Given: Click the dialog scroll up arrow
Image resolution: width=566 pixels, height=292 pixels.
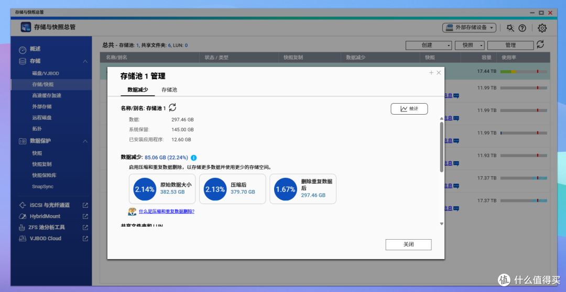Looking at the screenshot, I should pos(441,119).
